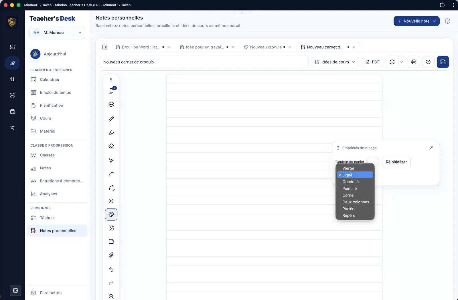Open the up-down arrows sync rail icon
The image size is (458, 300).
pos(12,79)
